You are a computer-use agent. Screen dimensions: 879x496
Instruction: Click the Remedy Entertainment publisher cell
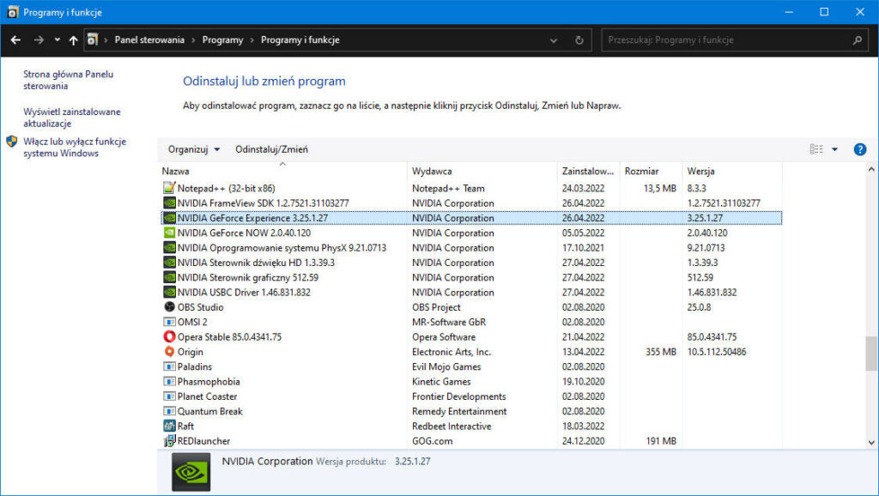[459, 411]
